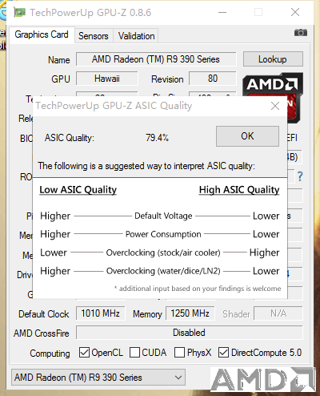Click the Low ASIC Quality heading
320x396 pixels.
pos(78,190)
